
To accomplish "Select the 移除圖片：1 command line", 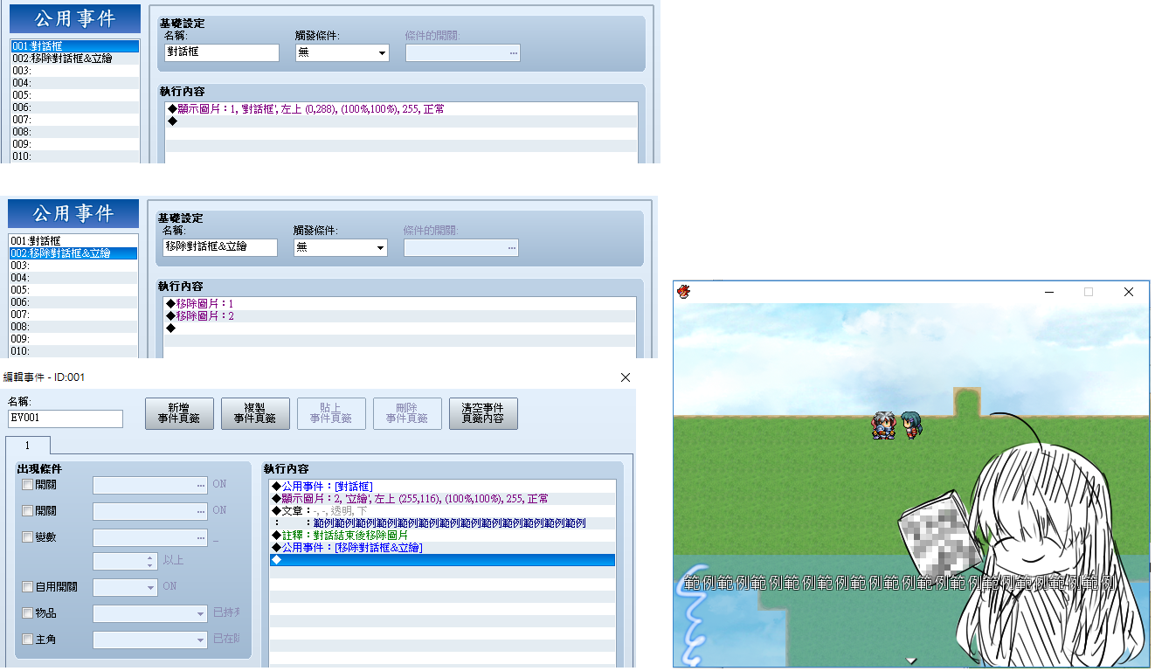I will [400, 304].
